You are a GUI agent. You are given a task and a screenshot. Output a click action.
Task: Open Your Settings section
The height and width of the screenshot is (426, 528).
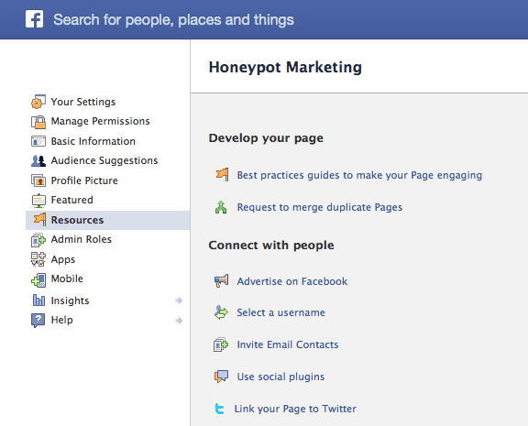point(83,102)
